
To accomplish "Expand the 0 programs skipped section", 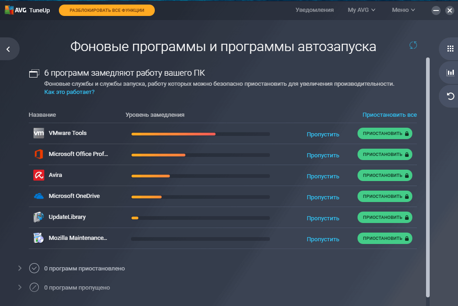I will [x=20, y=287].
